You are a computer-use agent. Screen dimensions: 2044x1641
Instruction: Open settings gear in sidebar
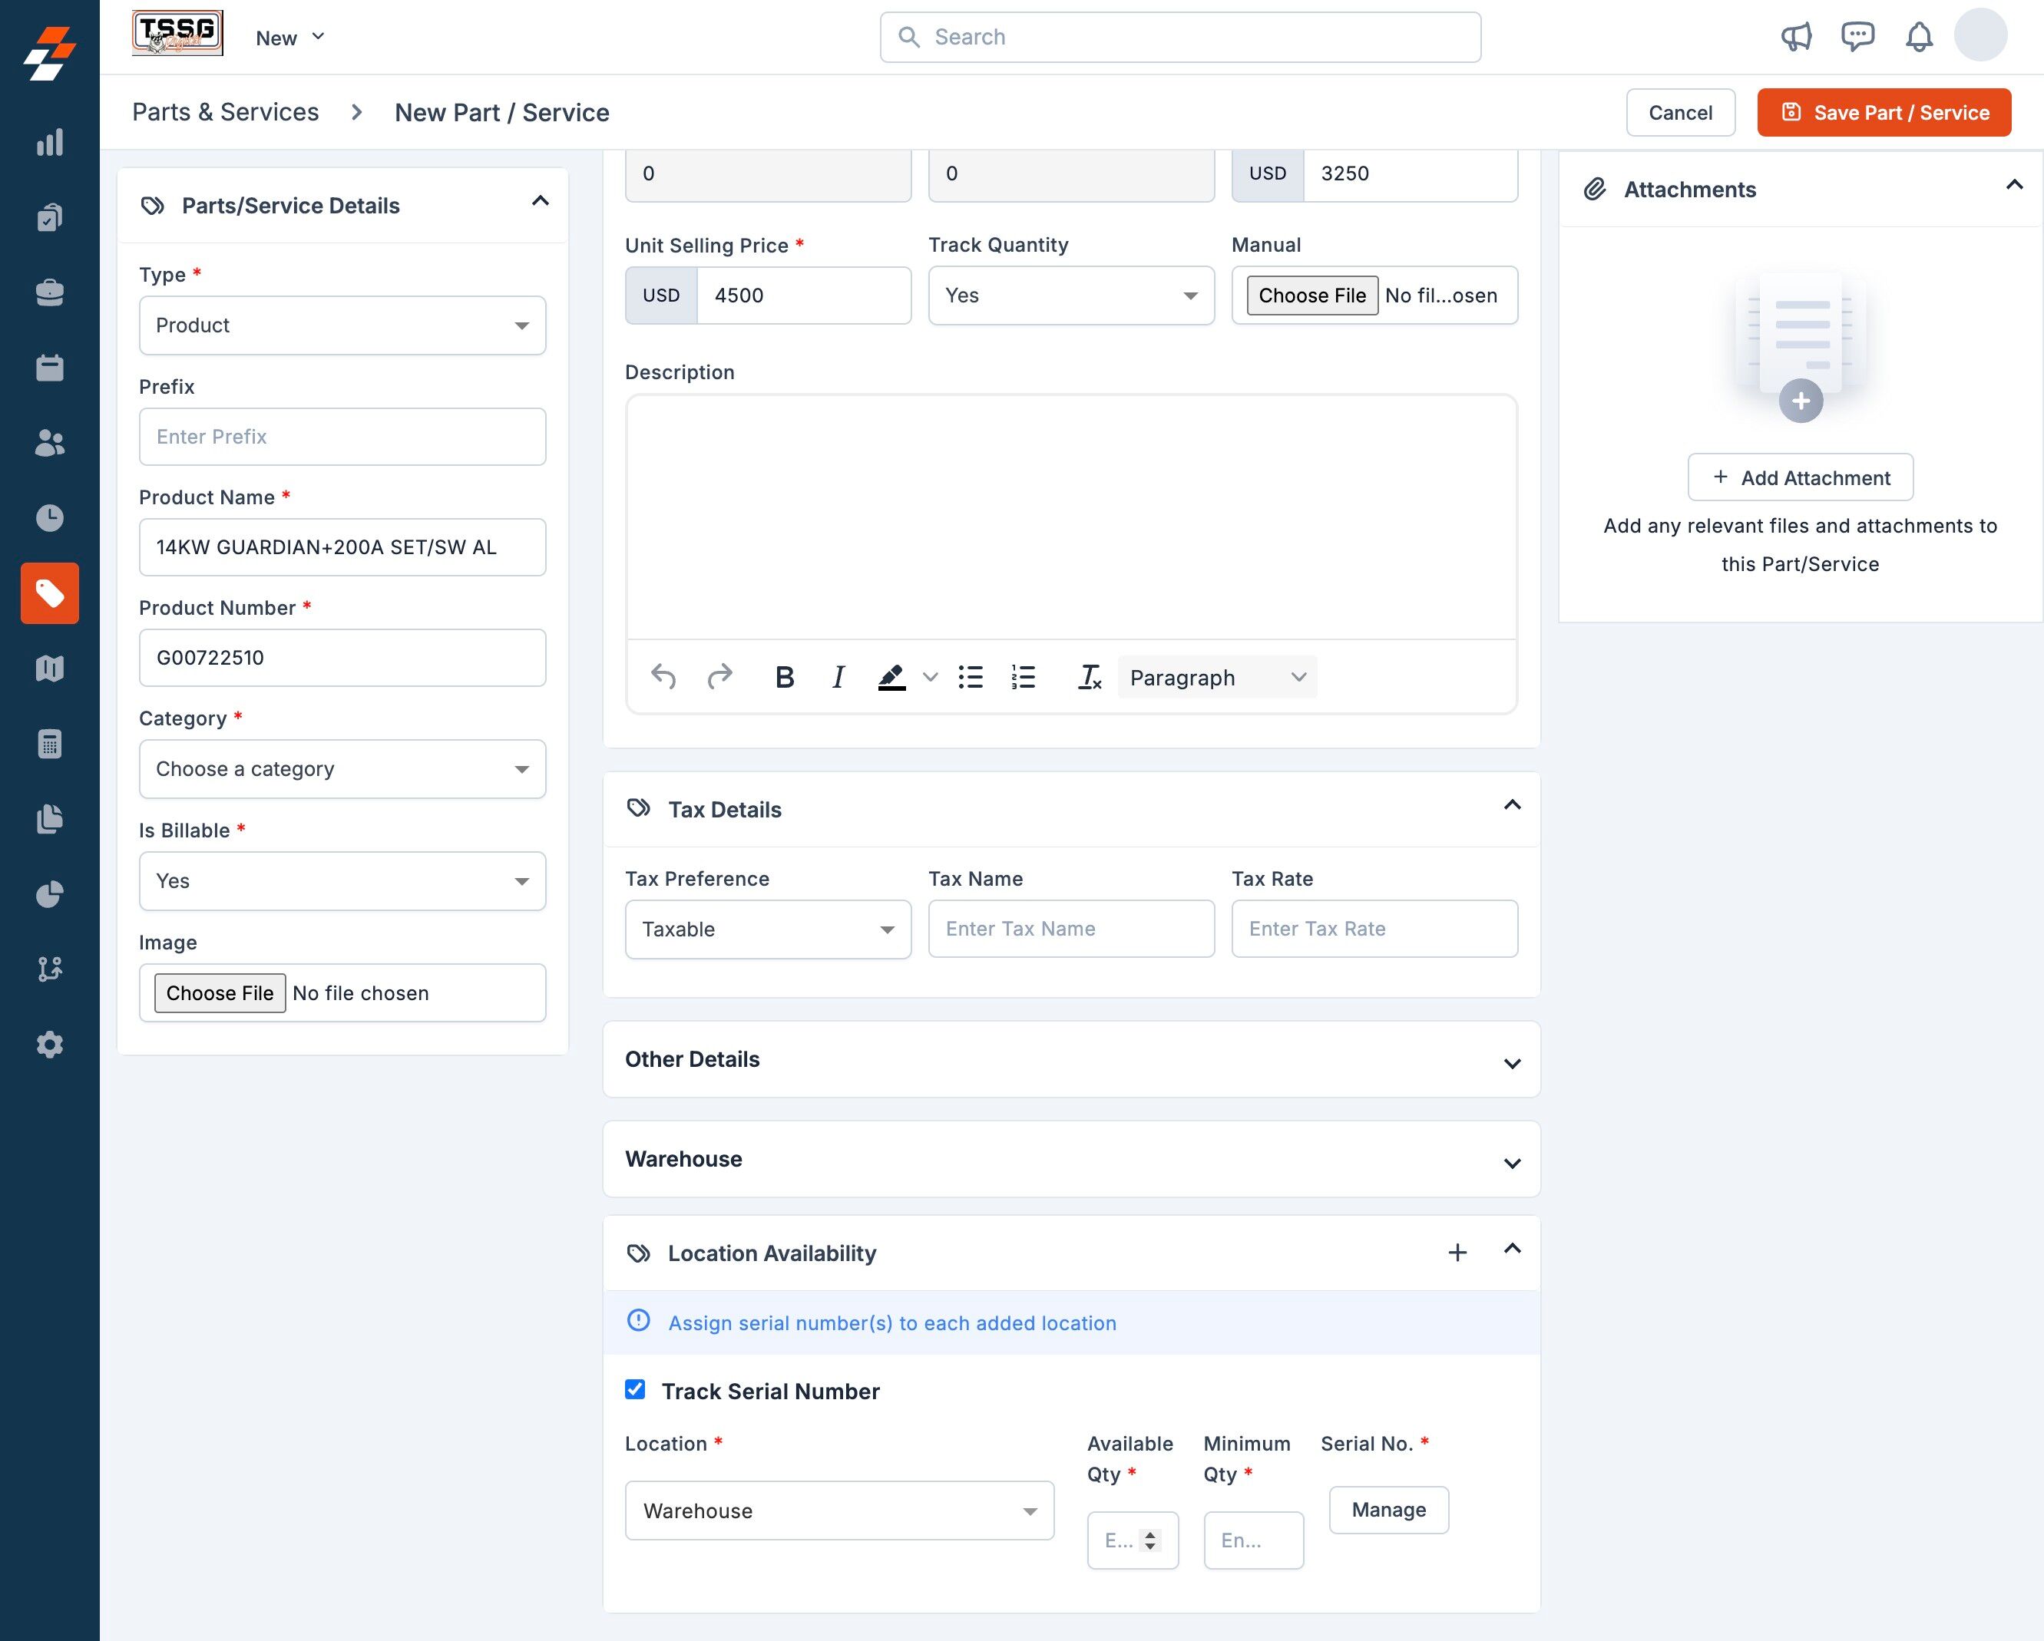(x=49, y=1044)
